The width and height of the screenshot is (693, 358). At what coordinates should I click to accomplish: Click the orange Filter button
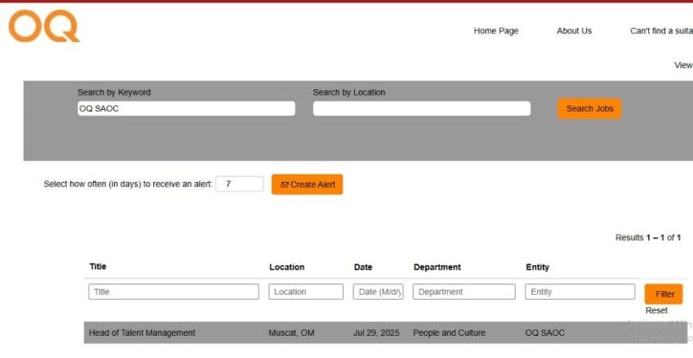click(663, 294)
